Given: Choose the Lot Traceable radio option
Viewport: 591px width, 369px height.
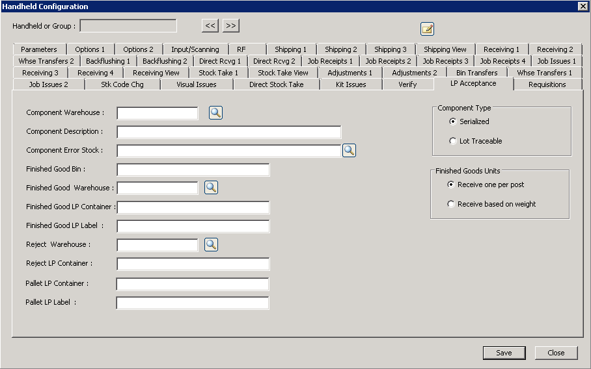Looking at the screenshot, I should [x=453, y=141].
